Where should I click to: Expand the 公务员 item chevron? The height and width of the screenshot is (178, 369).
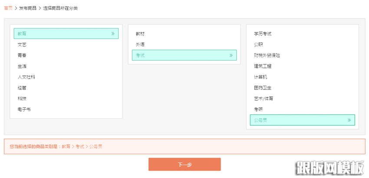[349, 120]
